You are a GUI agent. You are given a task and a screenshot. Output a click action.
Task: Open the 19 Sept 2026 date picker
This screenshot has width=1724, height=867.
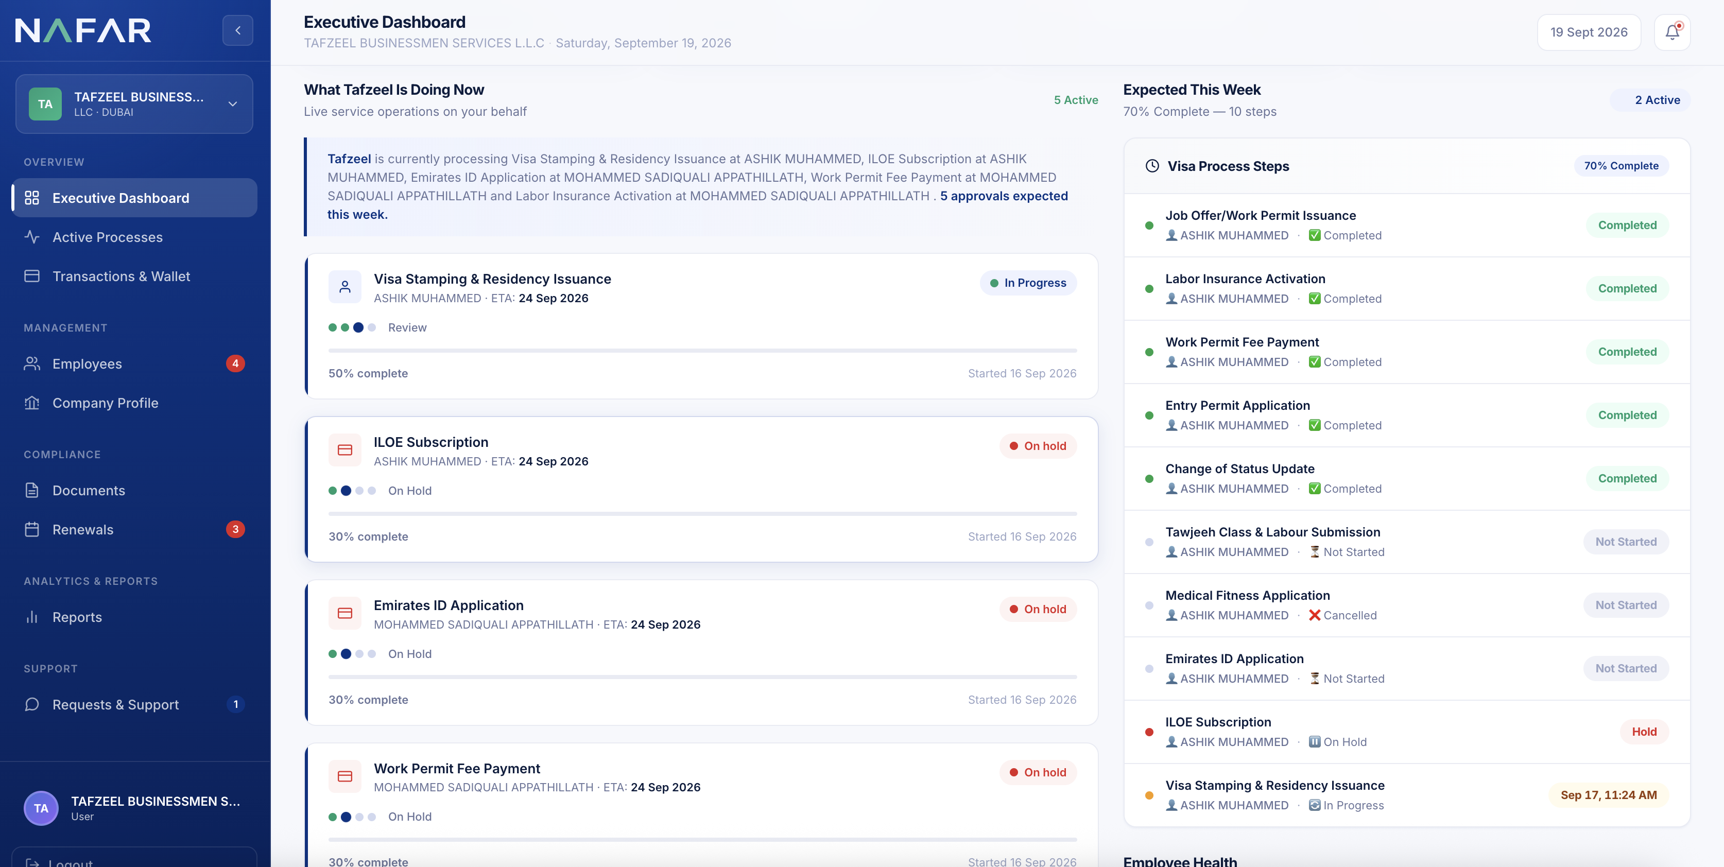[1589, 32]
